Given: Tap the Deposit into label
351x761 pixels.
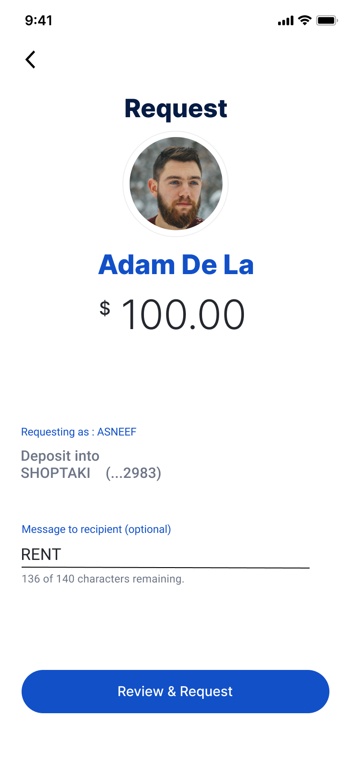Looking at the screenshot, I should click(x=60, y=456).
